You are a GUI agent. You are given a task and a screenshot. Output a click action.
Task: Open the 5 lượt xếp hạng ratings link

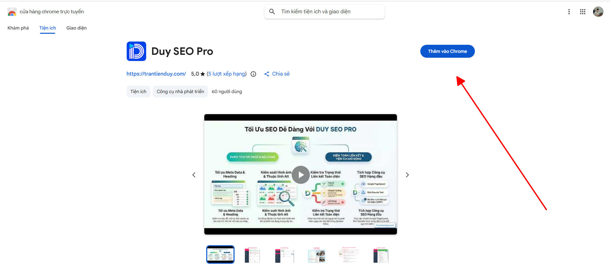coord(227,74)
